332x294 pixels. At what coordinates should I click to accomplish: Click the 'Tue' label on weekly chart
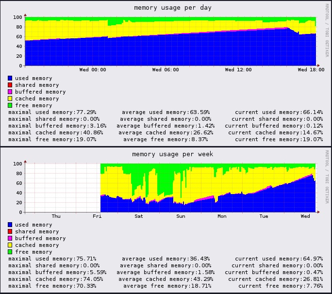264,216
